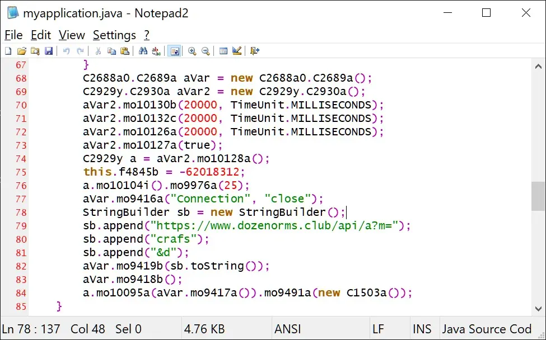Click the Browse files toolbar icon
546x340 pixels.
click(35, 51)
